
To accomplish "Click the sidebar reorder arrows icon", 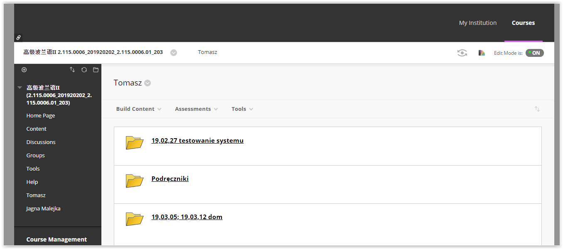I will (x=72, y=70).
